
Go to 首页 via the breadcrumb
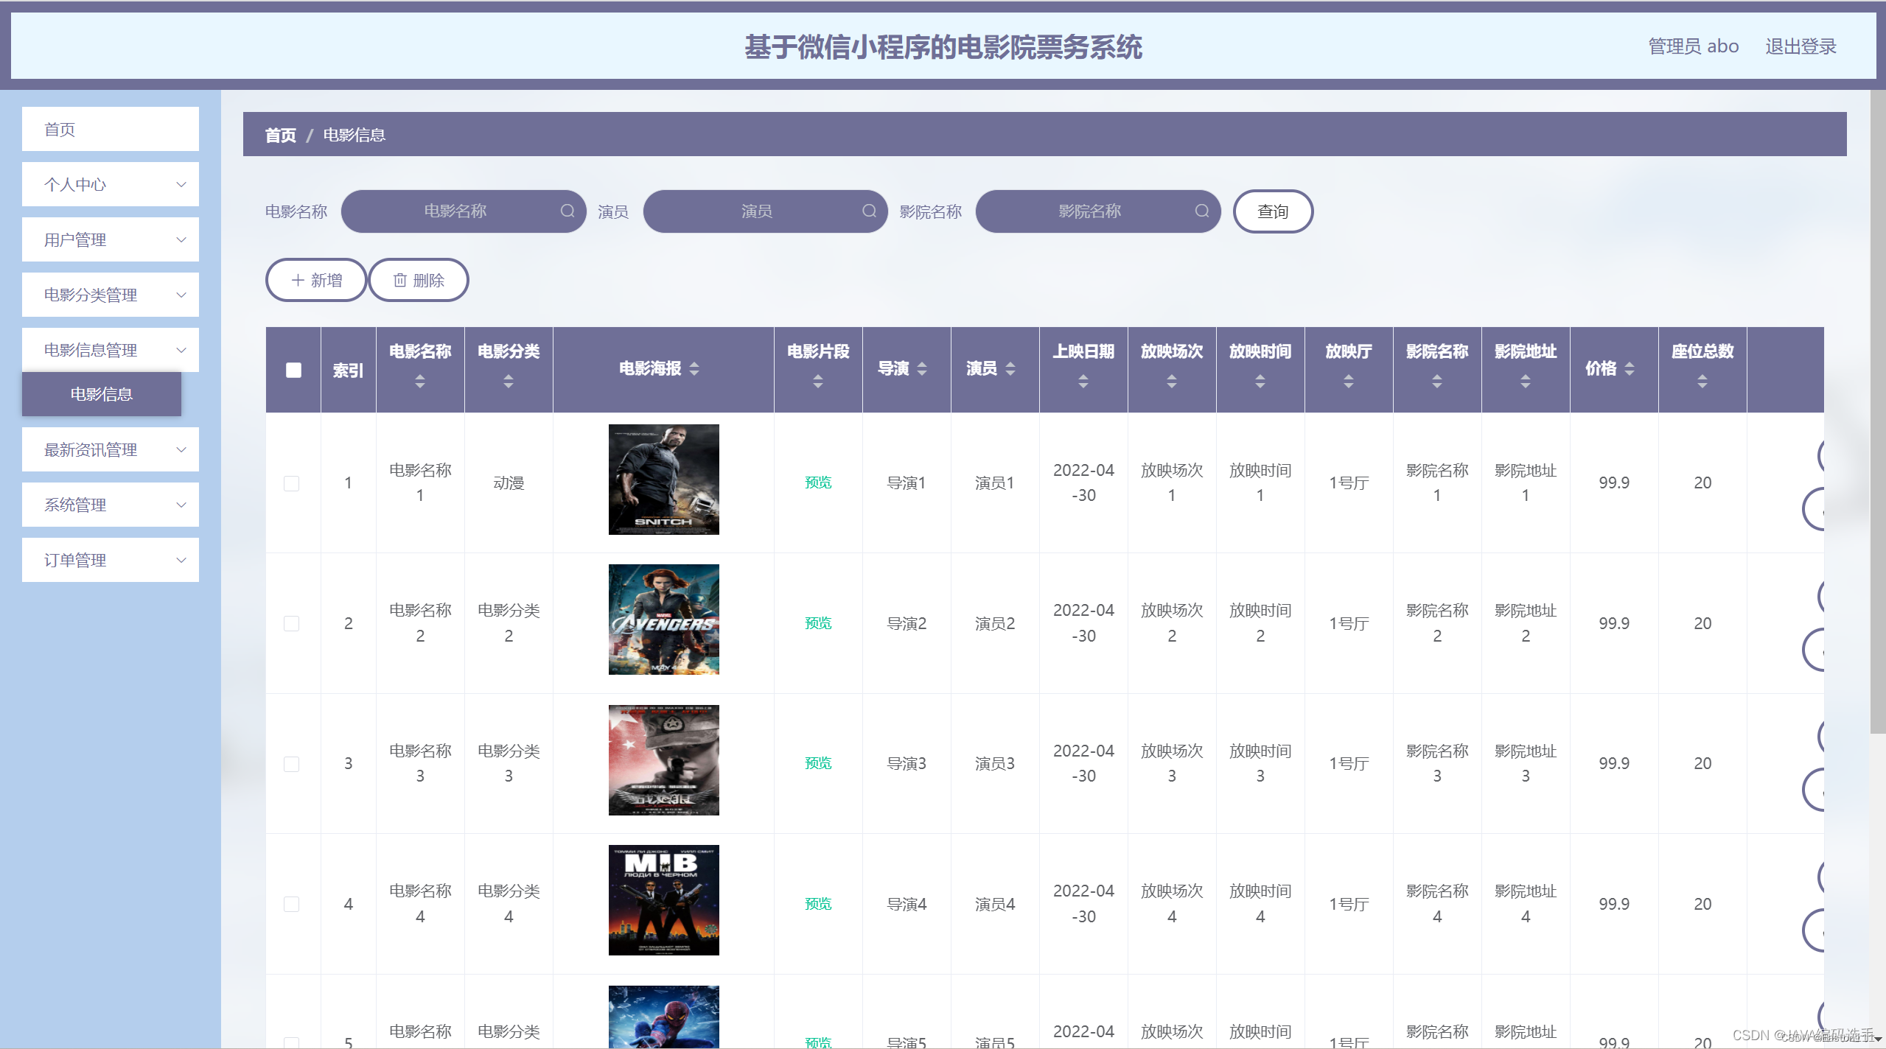281,135
